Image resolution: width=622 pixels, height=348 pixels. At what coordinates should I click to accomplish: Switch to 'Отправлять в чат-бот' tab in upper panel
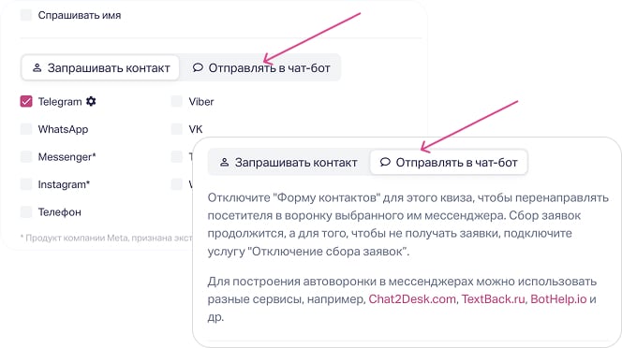[x=261, y=67]
